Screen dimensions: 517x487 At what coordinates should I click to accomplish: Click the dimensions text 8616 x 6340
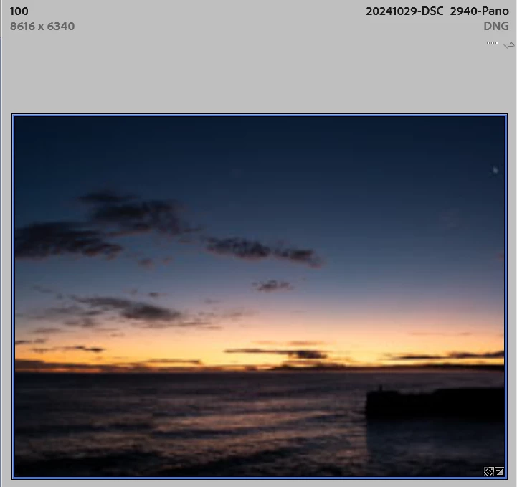pos(42,27)
